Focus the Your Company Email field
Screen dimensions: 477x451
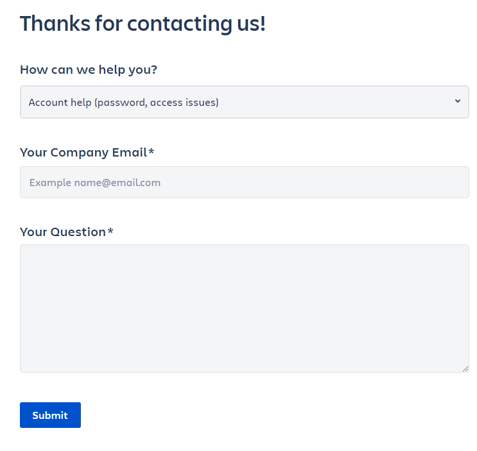[x=244, y=182]
